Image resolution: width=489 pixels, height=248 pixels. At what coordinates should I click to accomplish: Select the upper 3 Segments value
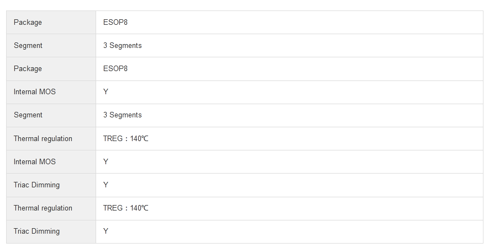click(122, 46)
